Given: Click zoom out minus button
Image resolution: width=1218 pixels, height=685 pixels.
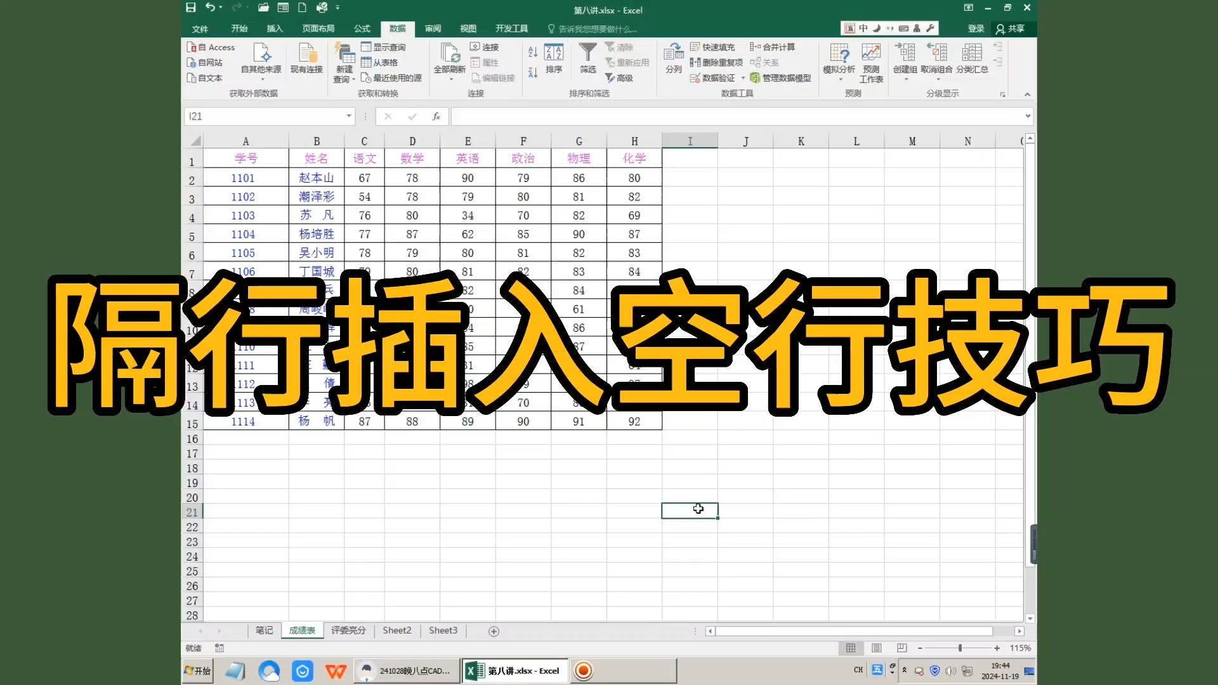Looking at the screenshot, I should [x=920, y=648].
